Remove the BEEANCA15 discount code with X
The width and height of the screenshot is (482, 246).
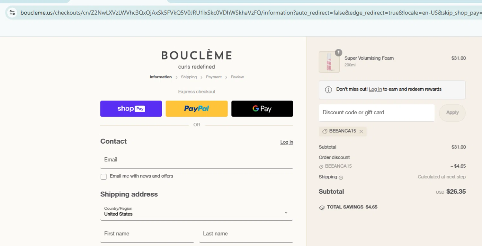[361, 131]
